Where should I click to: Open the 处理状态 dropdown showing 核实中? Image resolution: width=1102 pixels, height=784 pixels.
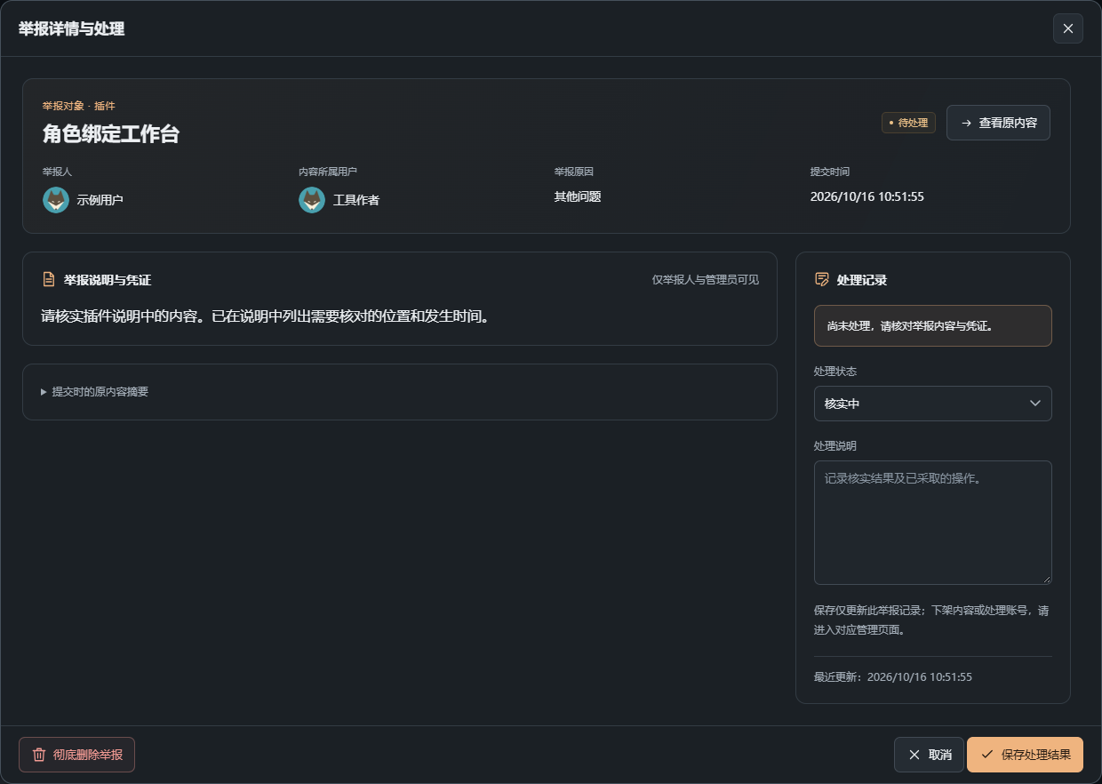point(932,404)
